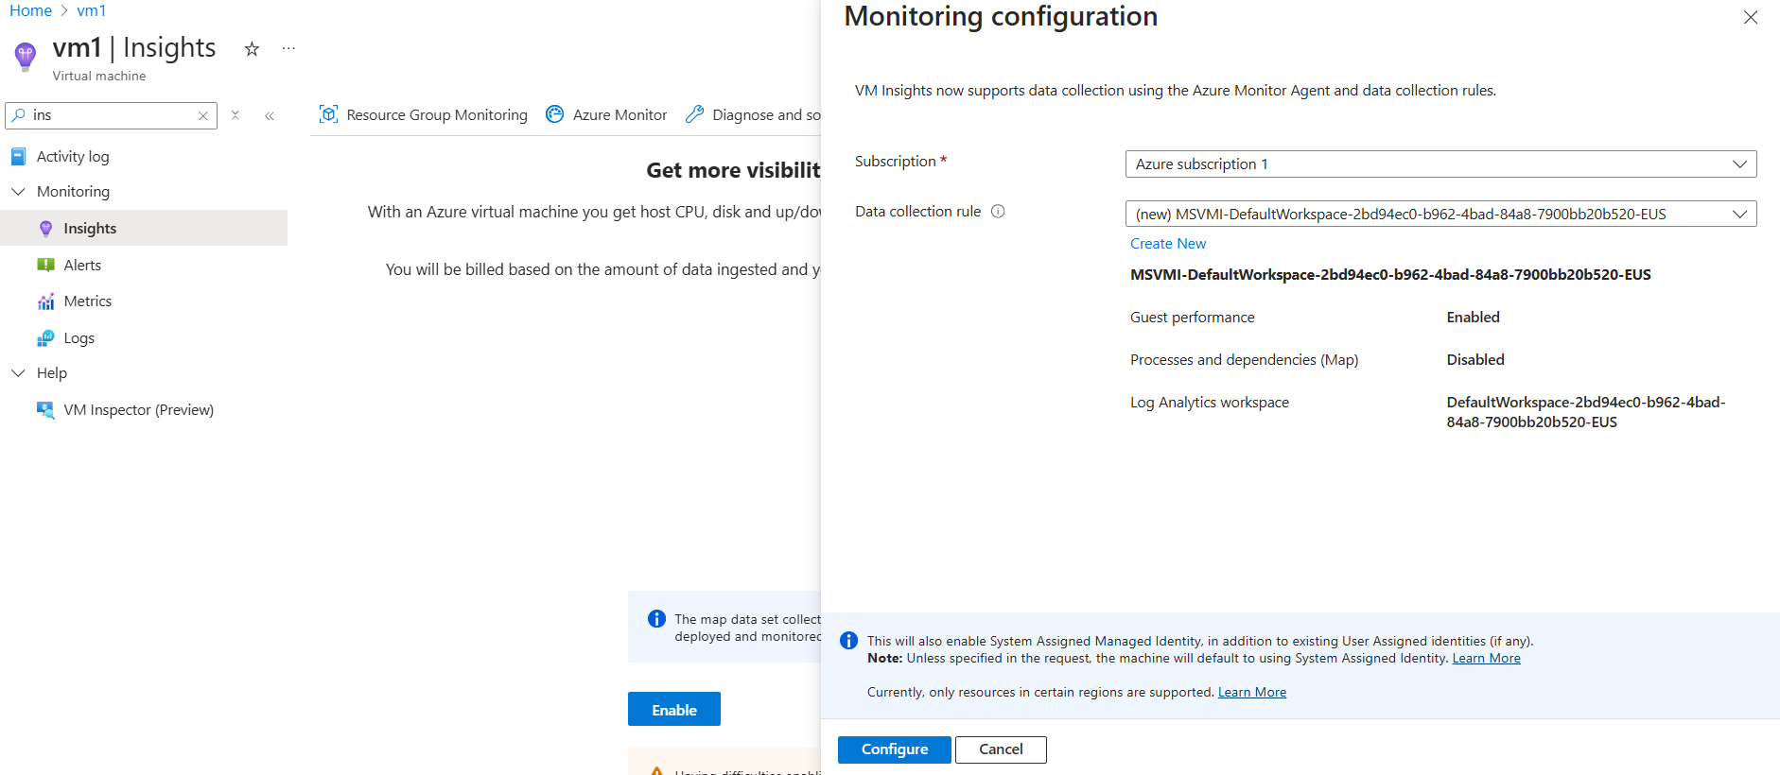Open the Subscription dropdown
The image size is (1780, 775).
1440,164
